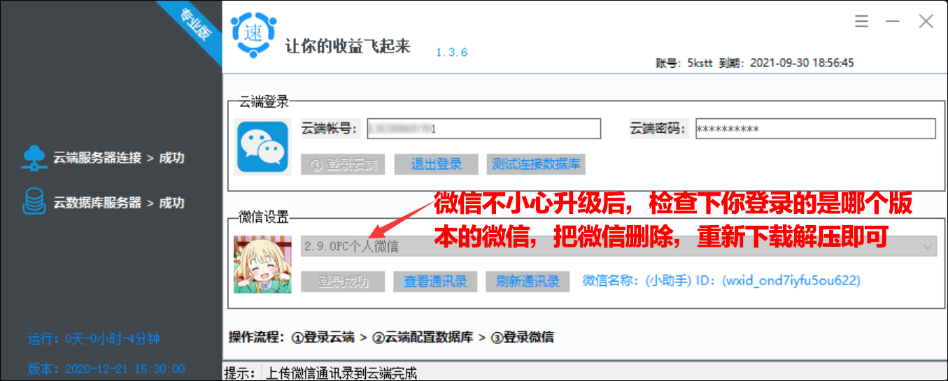Click 云数据库服务器 > 成功 status text
The image size is (948, 381).
119,203
